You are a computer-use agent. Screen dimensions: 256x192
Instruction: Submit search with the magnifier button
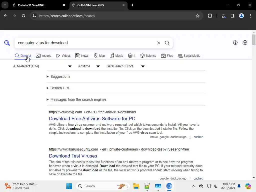pyautogui.click(x=167, y=43)
